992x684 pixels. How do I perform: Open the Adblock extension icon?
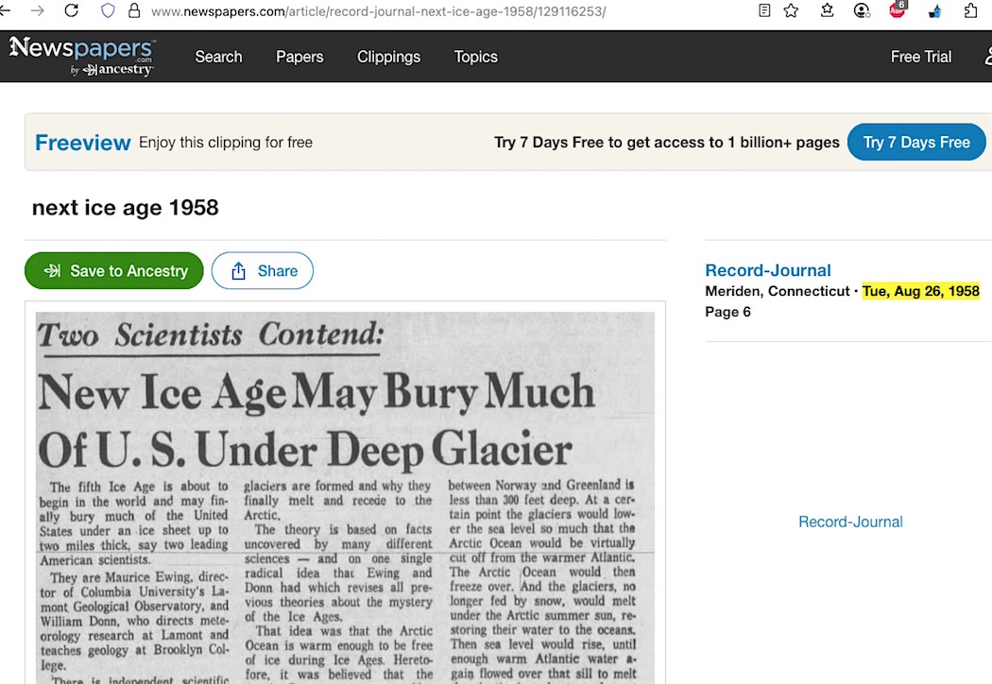(898, 10)
